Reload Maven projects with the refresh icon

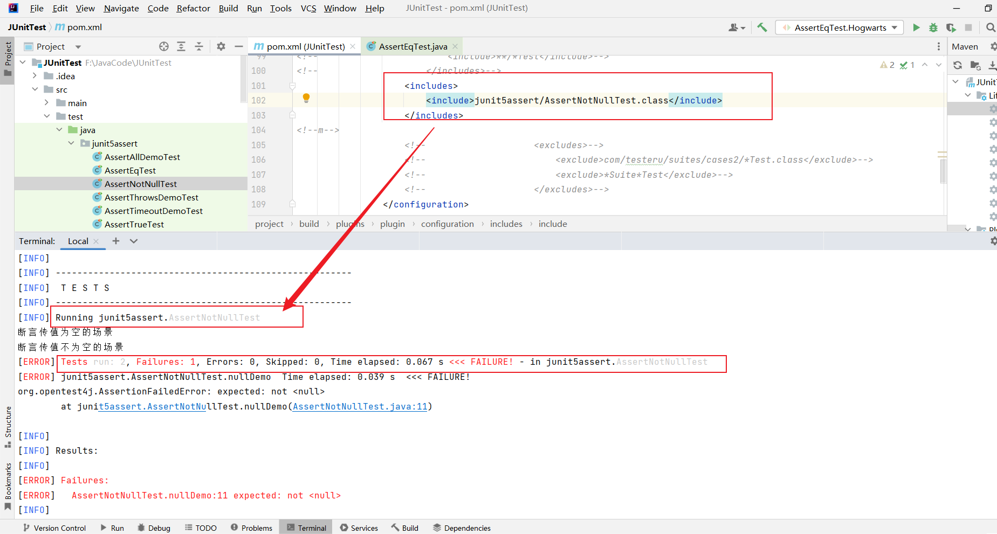click(958, 65)
